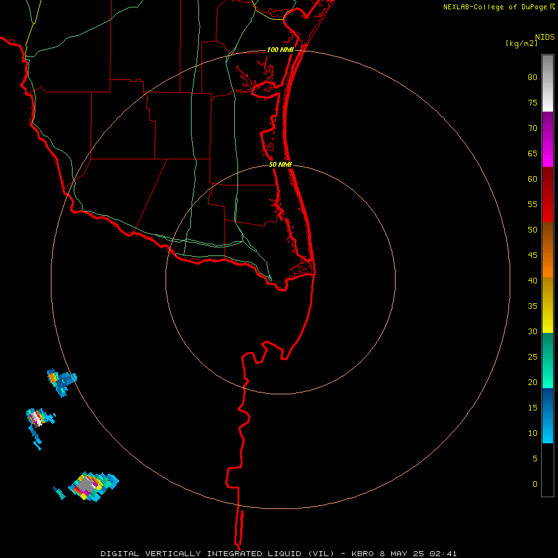Click the yellow segment of the color scale
The height and width of the screenshot is (558, 558).
tap(547, 305)
